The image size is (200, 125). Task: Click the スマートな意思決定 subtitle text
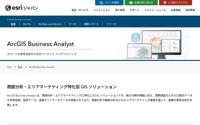(42, 54)
